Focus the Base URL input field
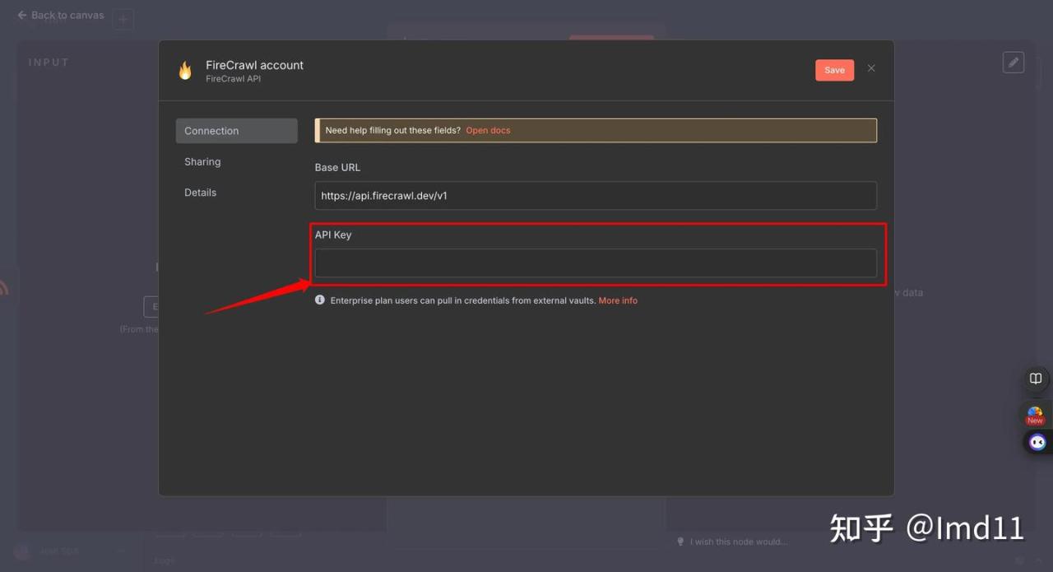1053x572 pixels. click(x=596, y=196)
